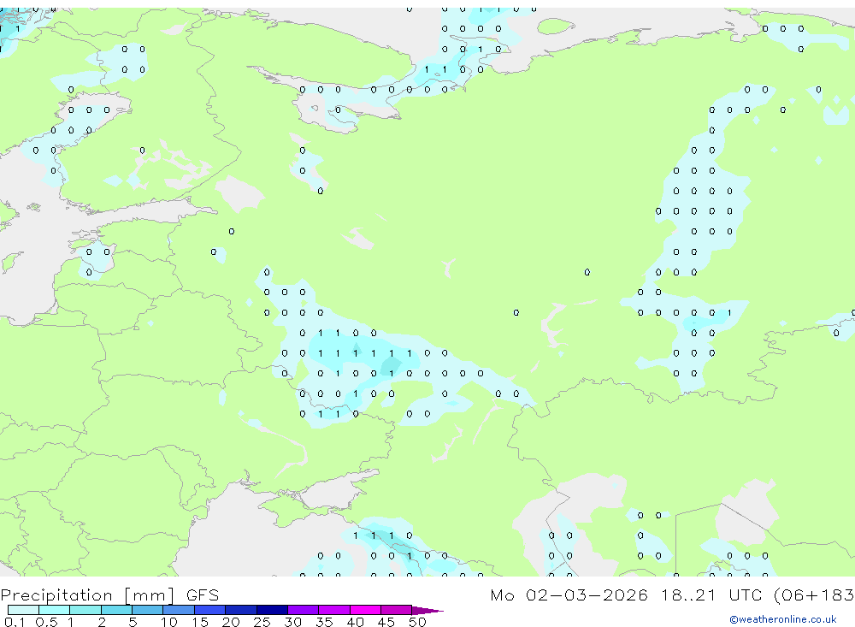Click the violet swatch between 30 and 35

[304, 610]
